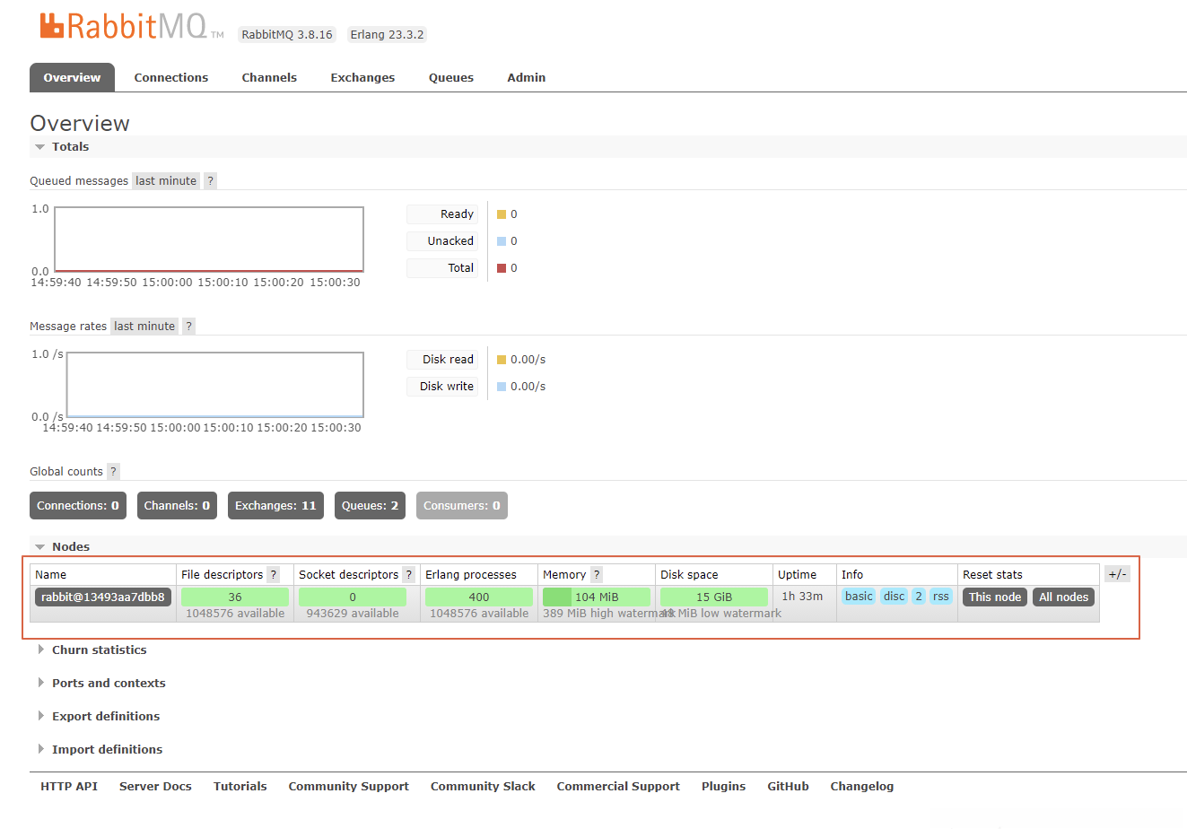The image size is (1187, 837).
Task: Click the Connections: 0 count button
Action: point(78,506)
